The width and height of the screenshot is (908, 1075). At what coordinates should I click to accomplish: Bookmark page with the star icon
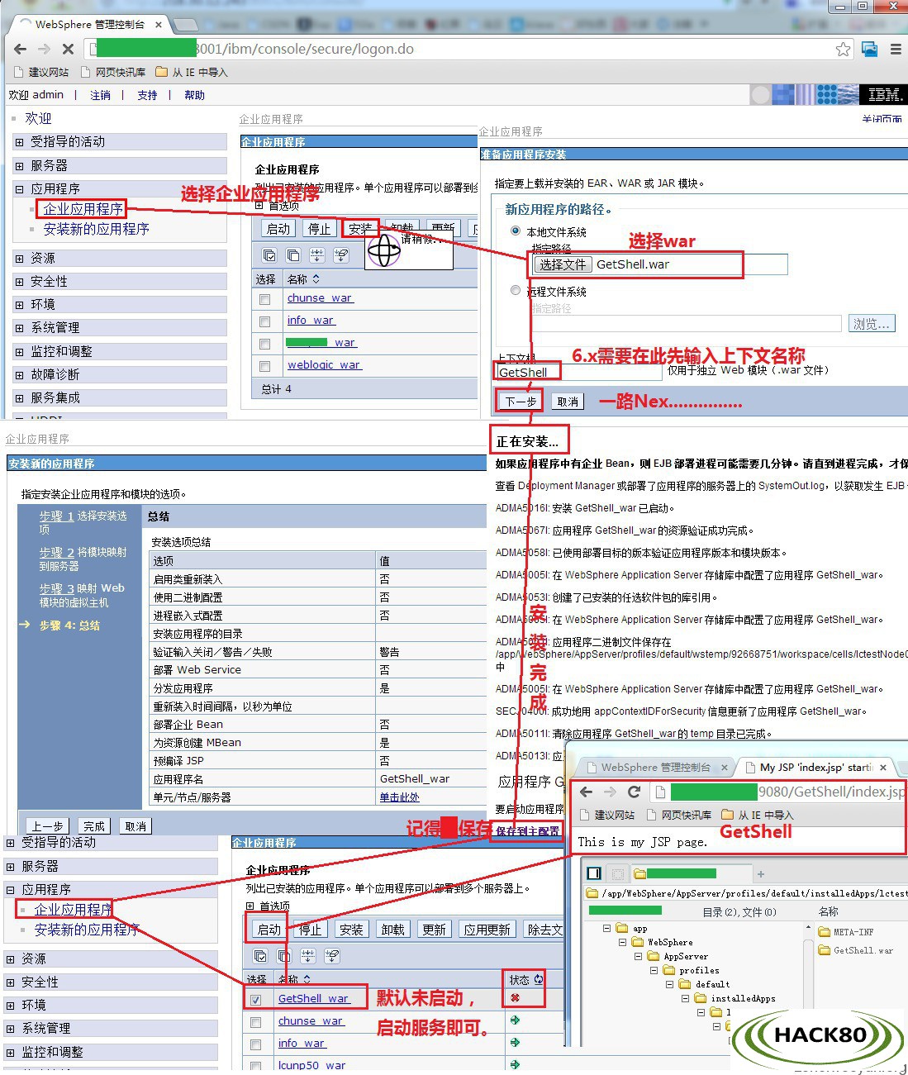[x=843, y=50]
